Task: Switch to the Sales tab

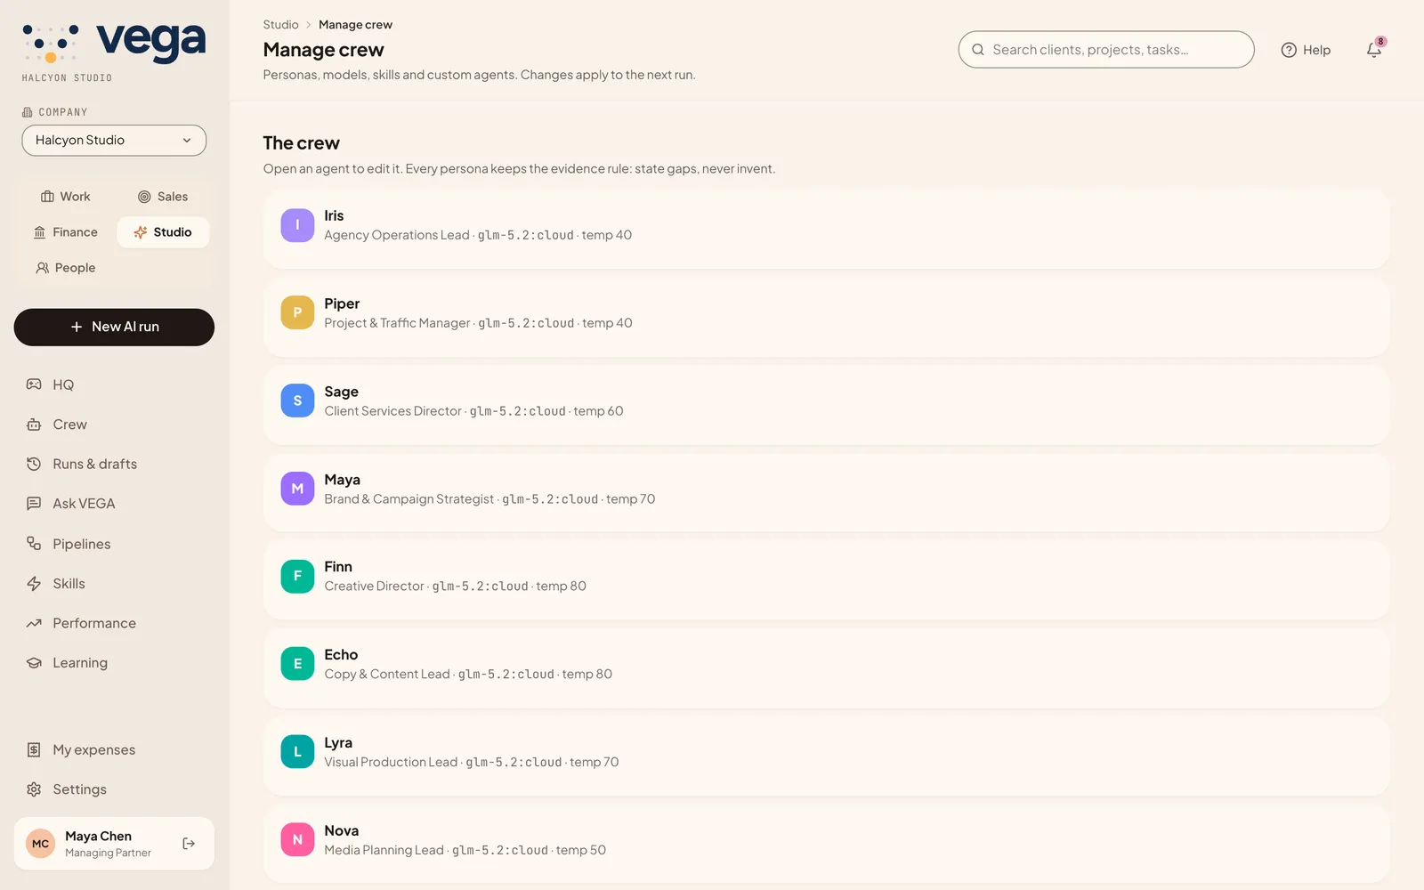Action: [163, 197]
